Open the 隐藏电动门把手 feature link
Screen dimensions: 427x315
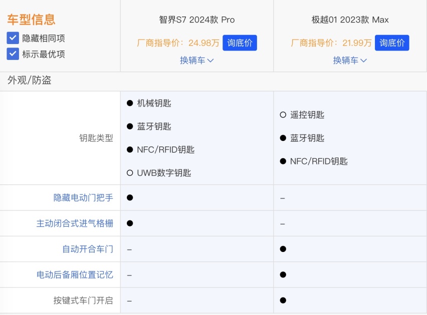coord(83,197)
